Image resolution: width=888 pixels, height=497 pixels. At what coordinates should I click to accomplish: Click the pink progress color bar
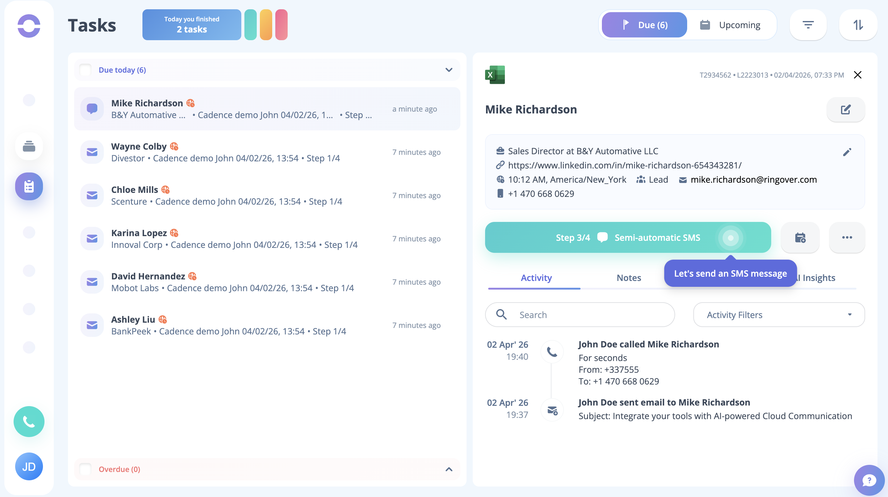(281, 25)
